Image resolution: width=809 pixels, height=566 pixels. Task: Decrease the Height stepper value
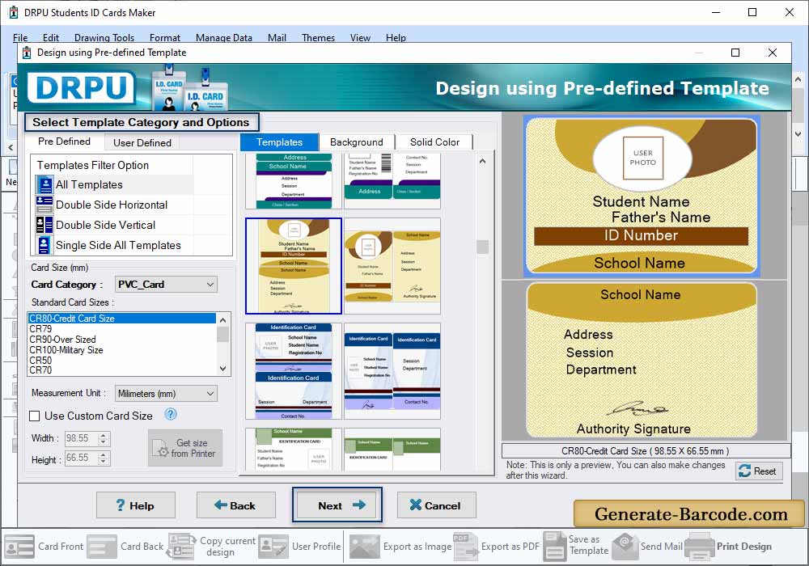[104, 462]
